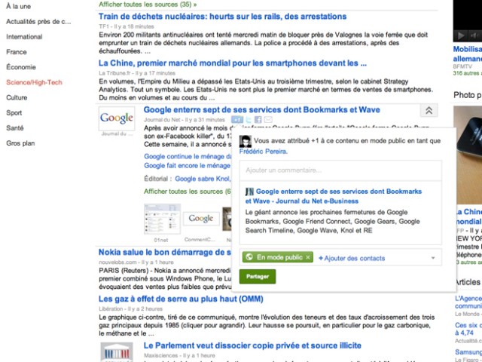Show all sources for the Google story
This screenshot has height=362, width=482.
188,192
